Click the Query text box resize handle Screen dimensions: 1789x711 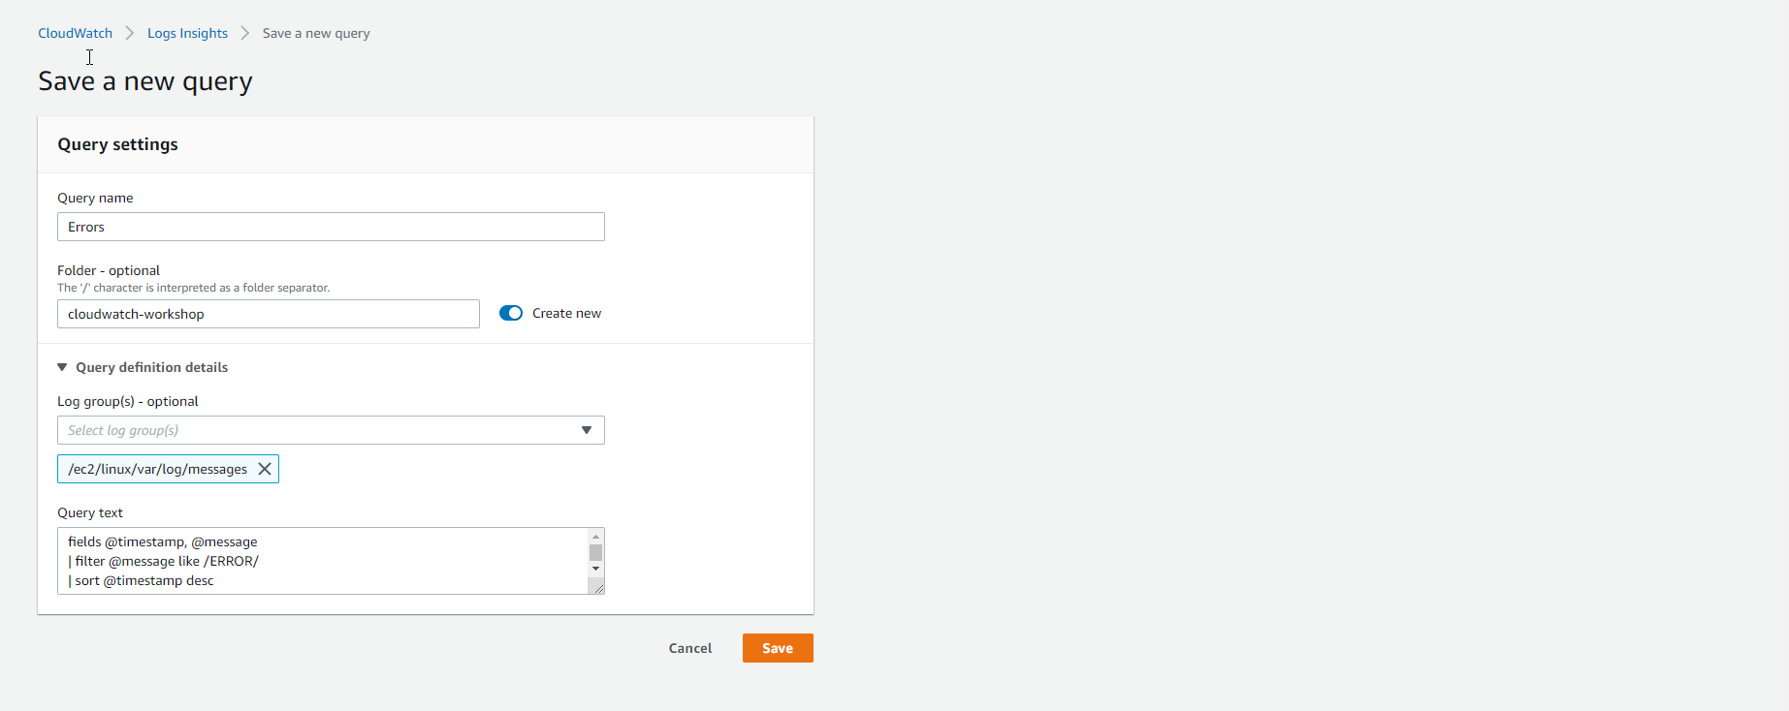coord(597,587)
